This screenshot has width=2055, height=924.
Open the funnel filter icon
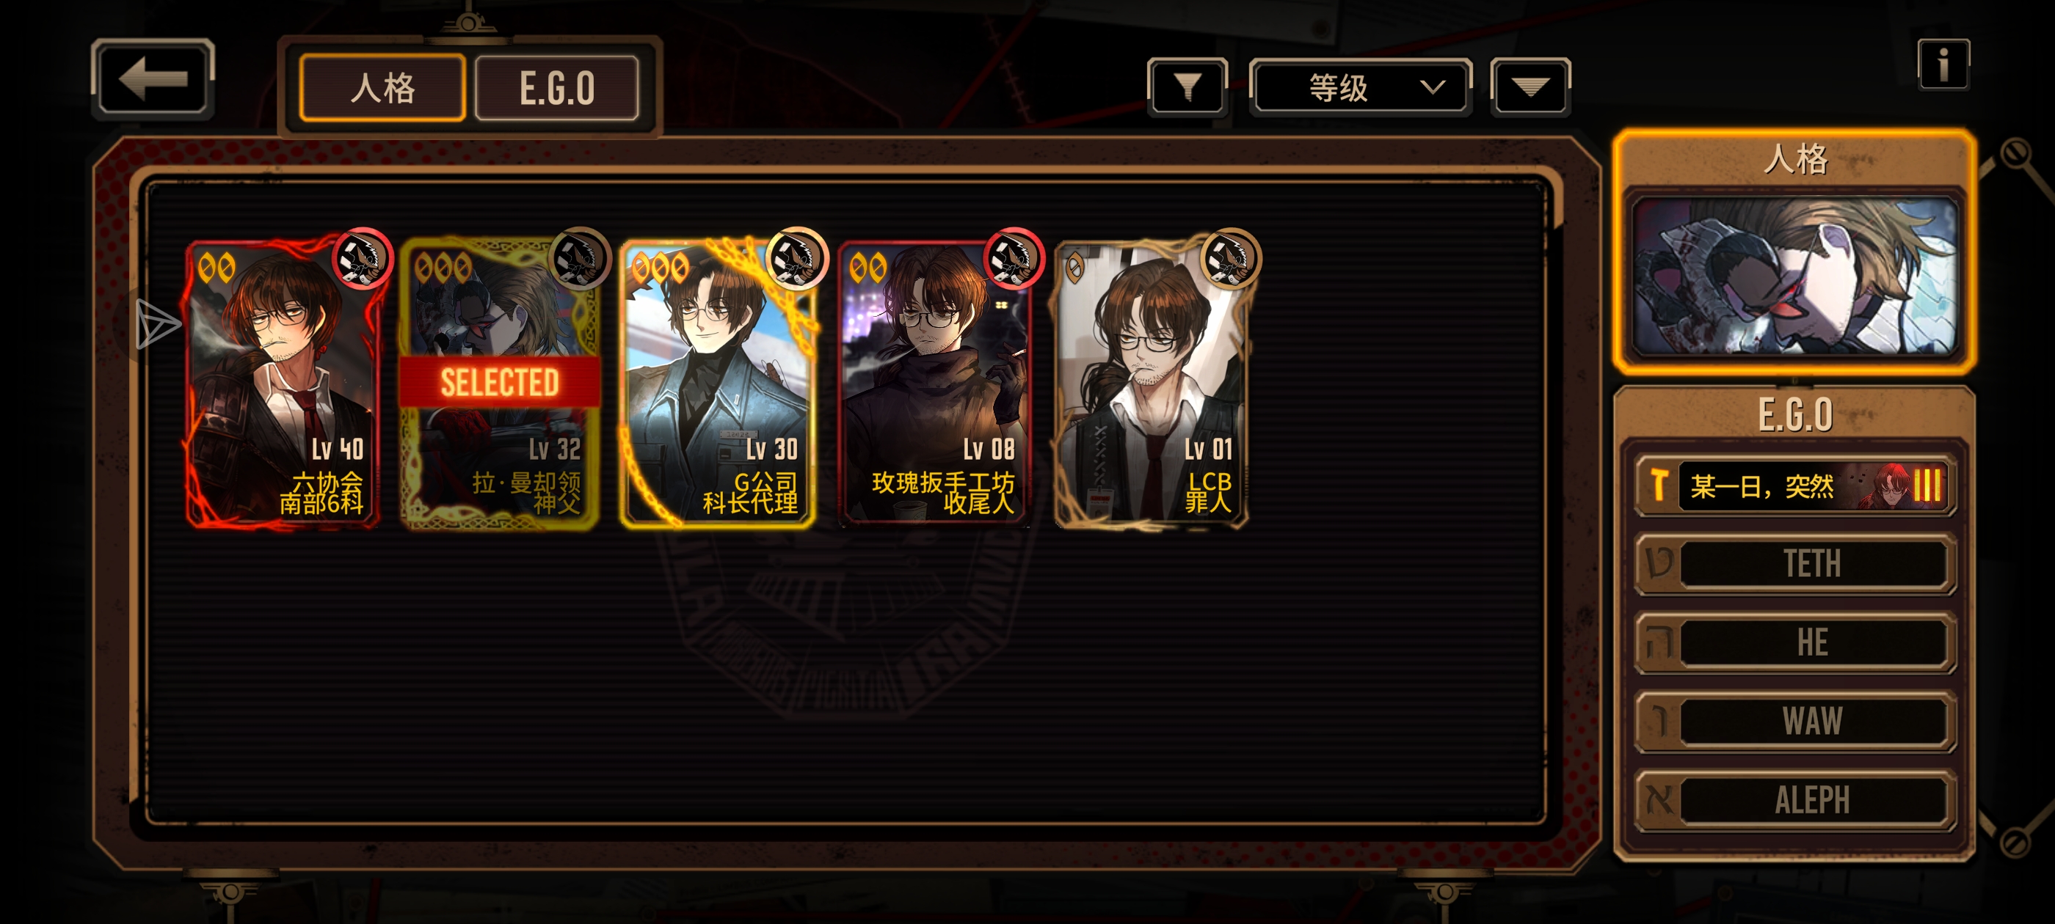click(x=1187, y=86)
